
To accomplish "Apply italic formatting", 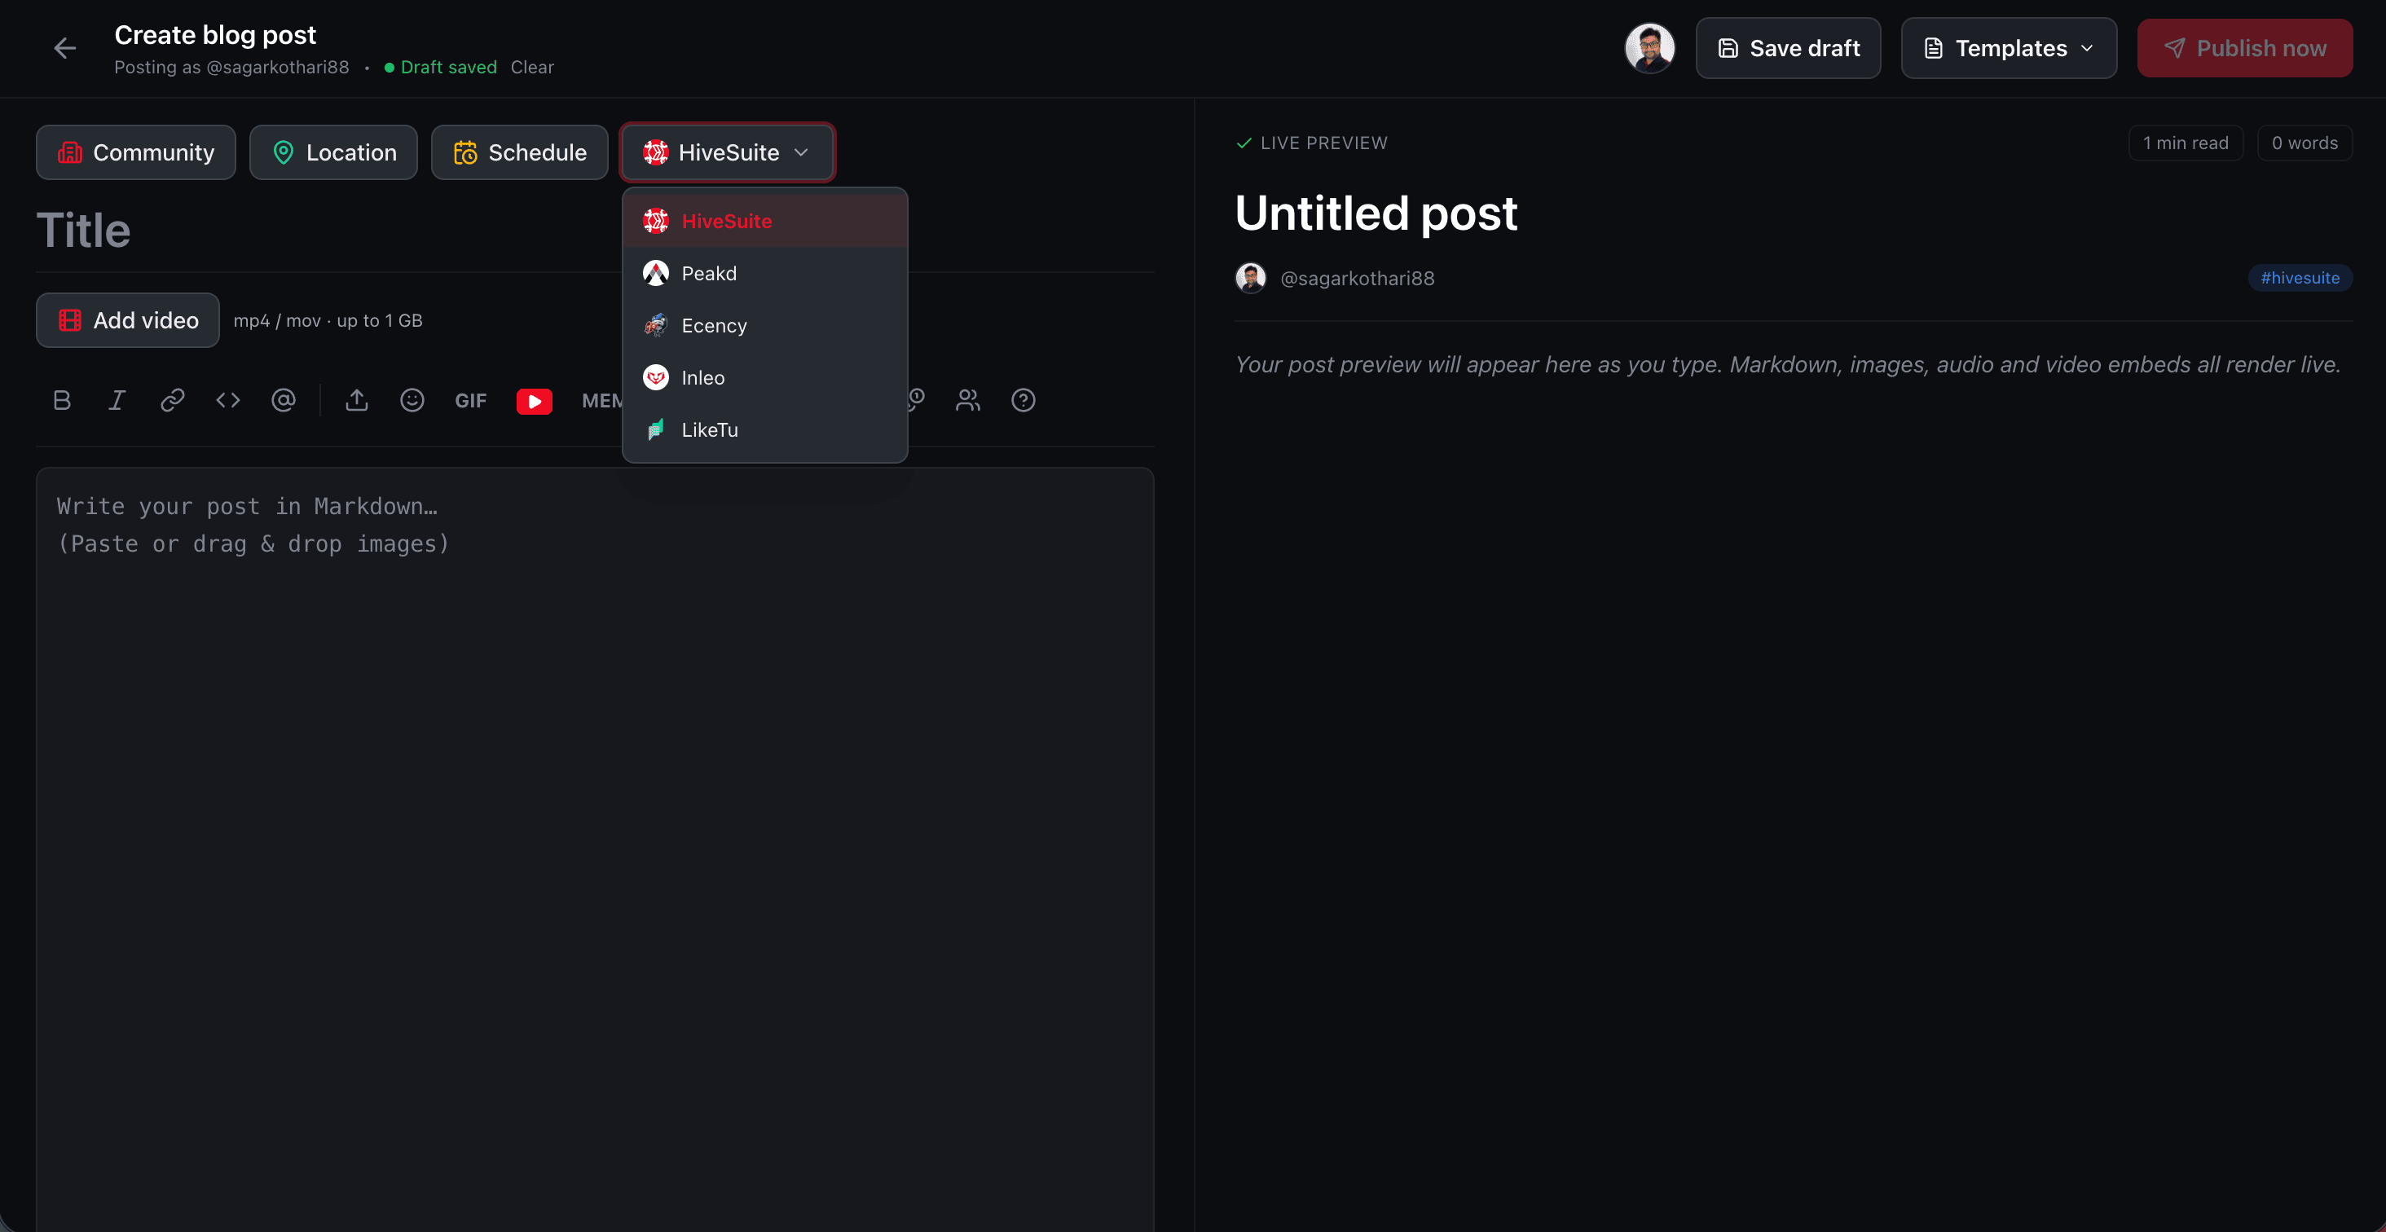I will coord(117,400).
